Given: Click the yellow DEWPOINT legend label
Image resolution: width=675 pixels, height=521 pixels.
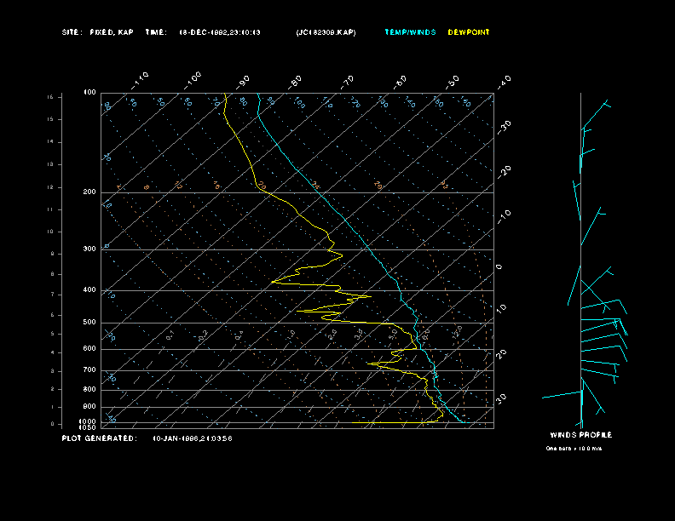Looking at the screenshot, I should click(469, 32).
